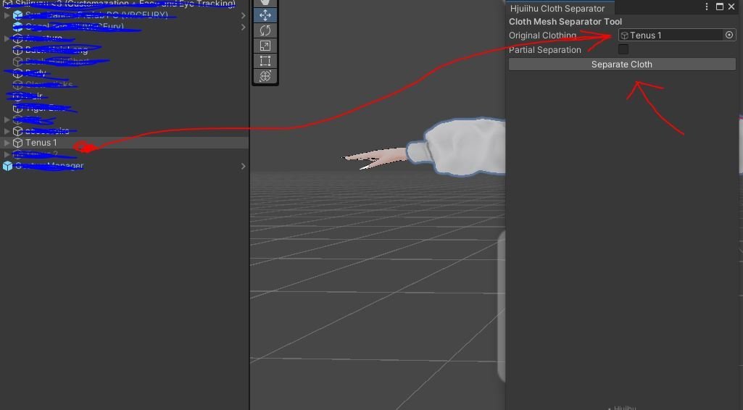Maximize the Cloth Separator window
This screenshot has width=743, height=410.
(719, 7)
